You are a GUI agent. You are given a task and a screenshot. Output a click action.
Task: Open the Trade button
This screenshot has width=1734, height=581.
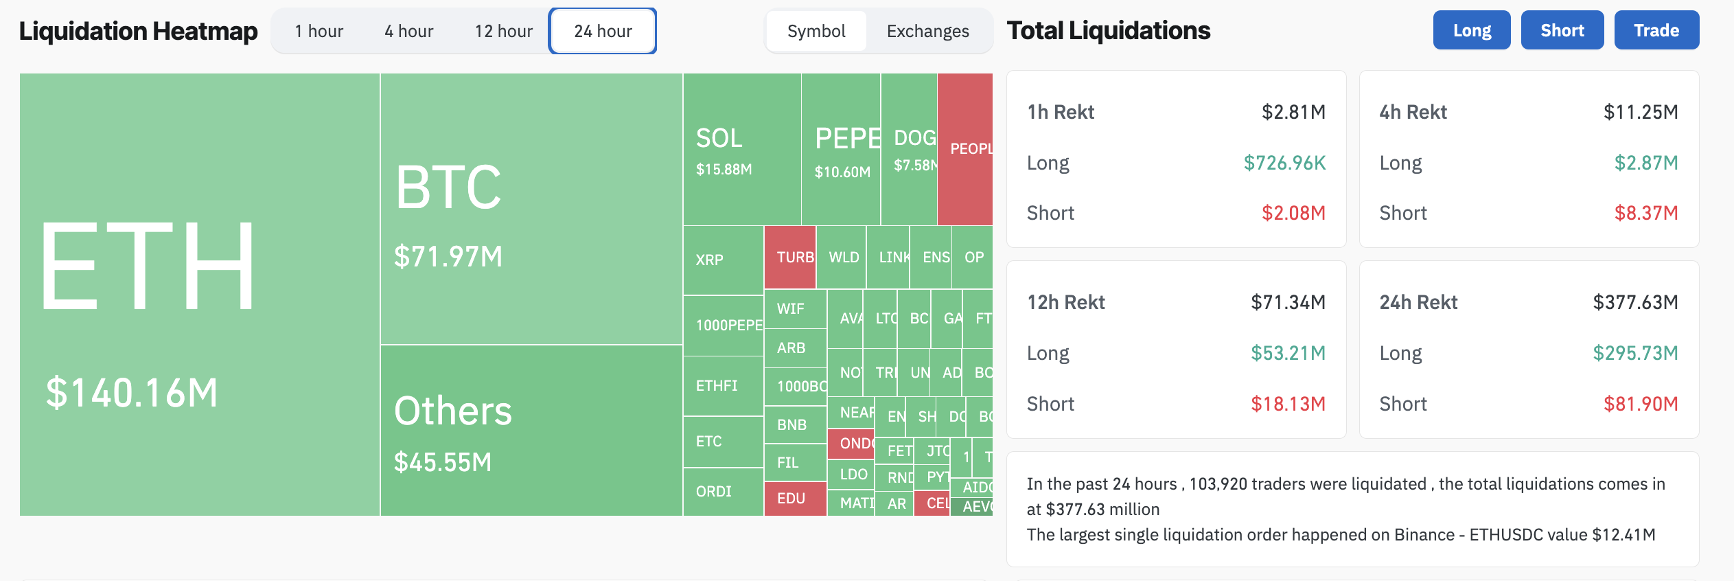pos(1656,30)
